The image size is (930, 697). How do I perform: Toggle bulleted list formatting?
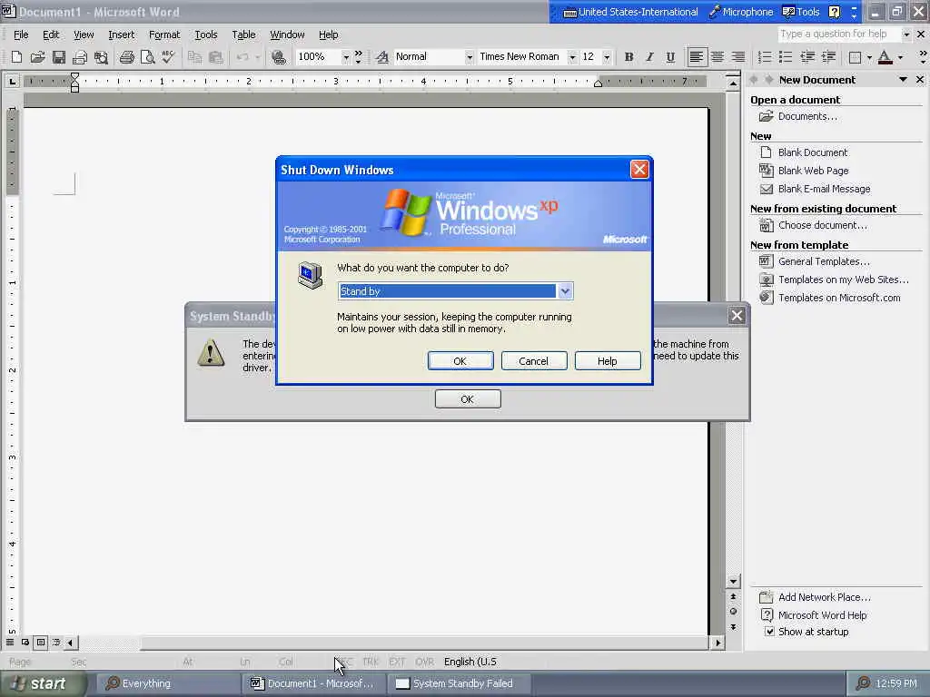click(x=786, y=57)
